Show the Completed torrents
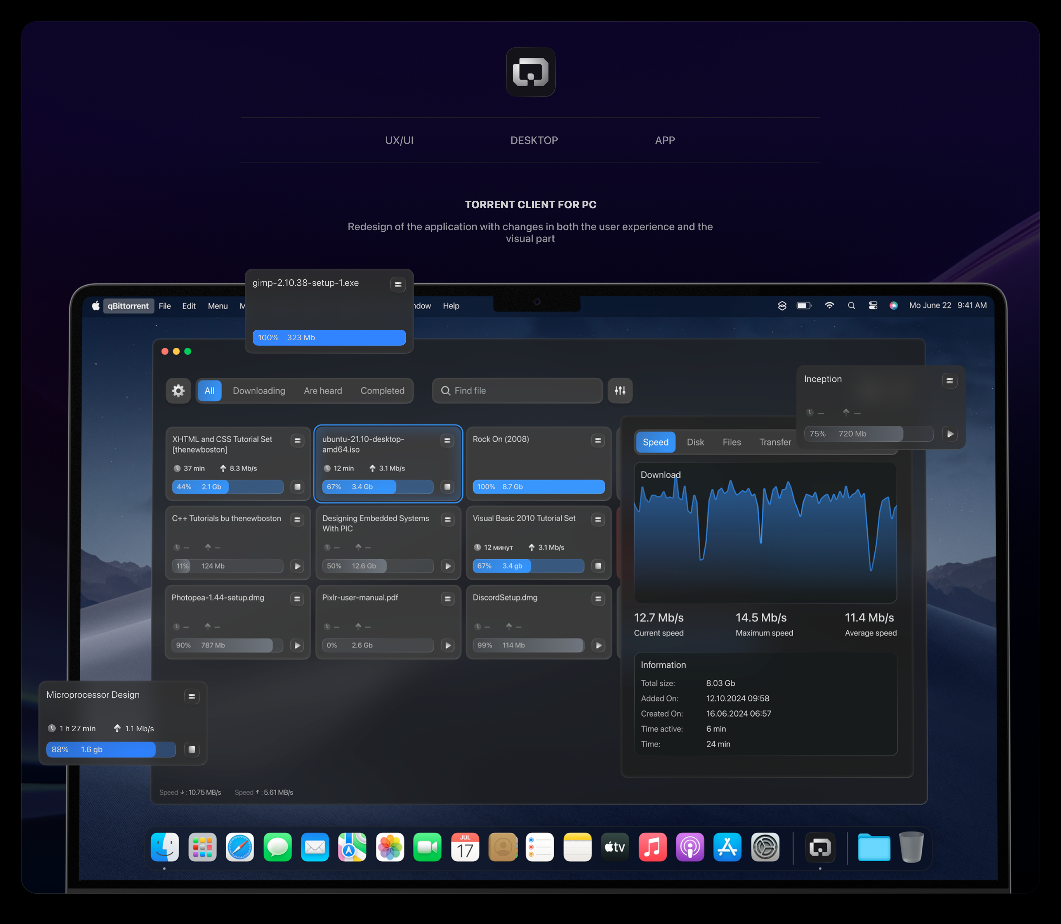Image resolution: width=1061 pixels, height=924 pixels. (x=382, y=390)
